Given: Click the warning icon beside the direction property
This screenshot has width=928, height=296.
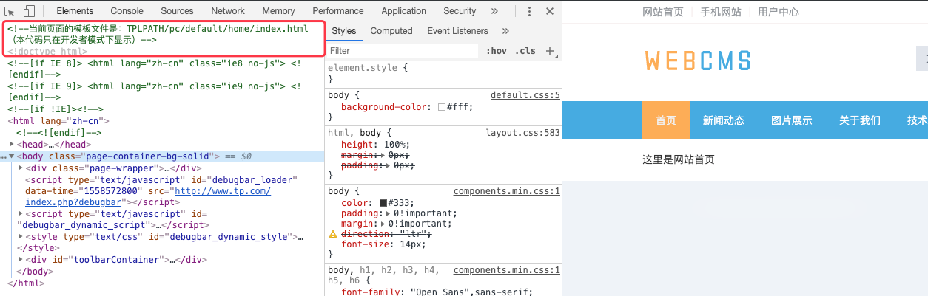Looking at the screenshot, I should 333,234.
